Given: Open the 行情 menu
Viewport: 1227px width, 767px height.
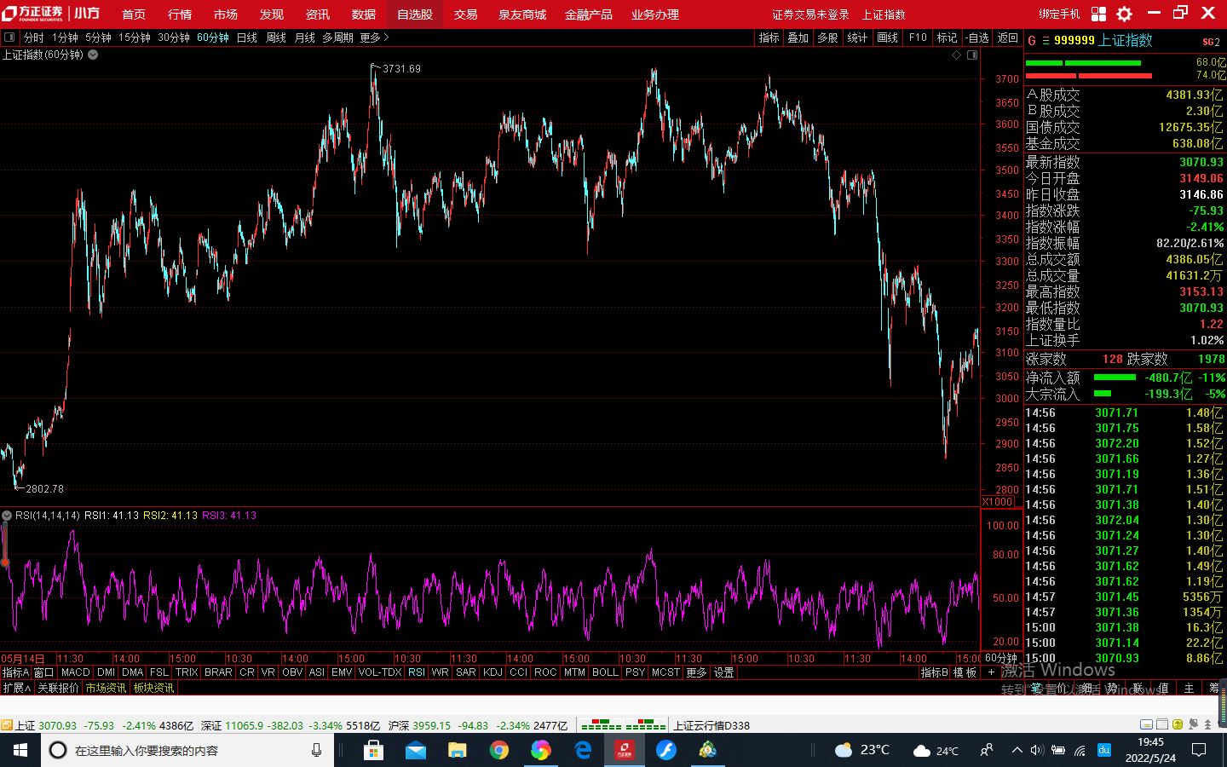Looking at the screenshot, I should point(180,14).
